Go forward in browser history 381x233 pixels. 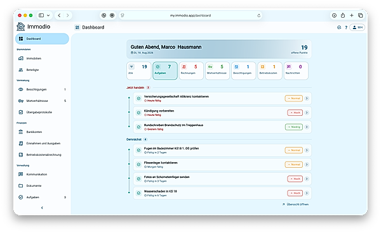point(67,15)
